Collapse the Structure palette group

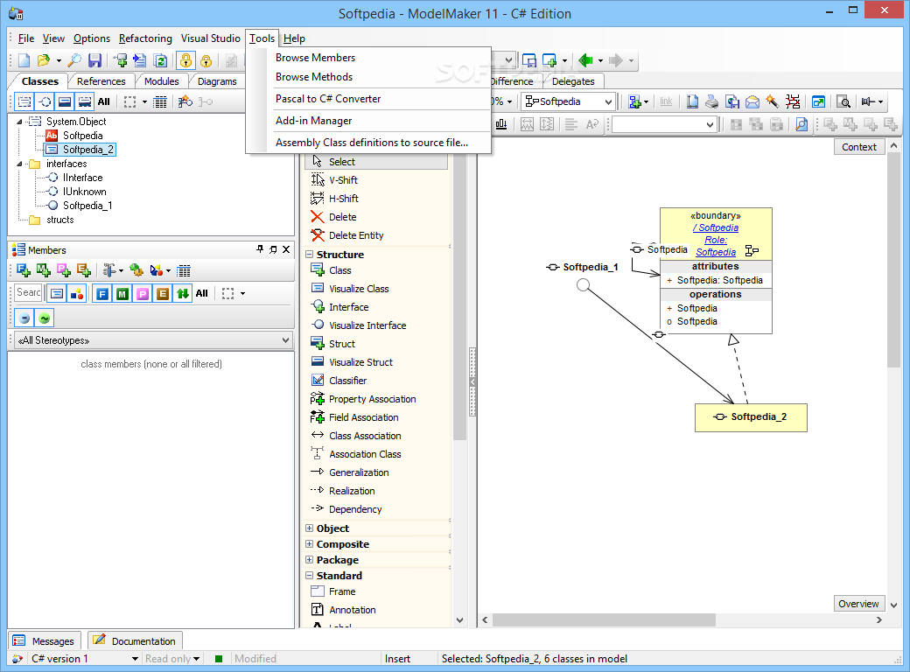click(310, 255)
